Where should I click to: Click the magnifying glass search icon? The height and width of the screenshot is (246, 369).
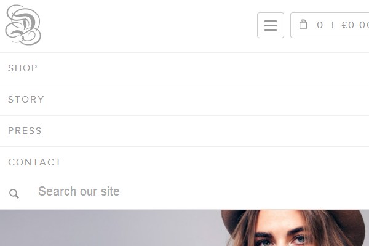tap(14, 194)
